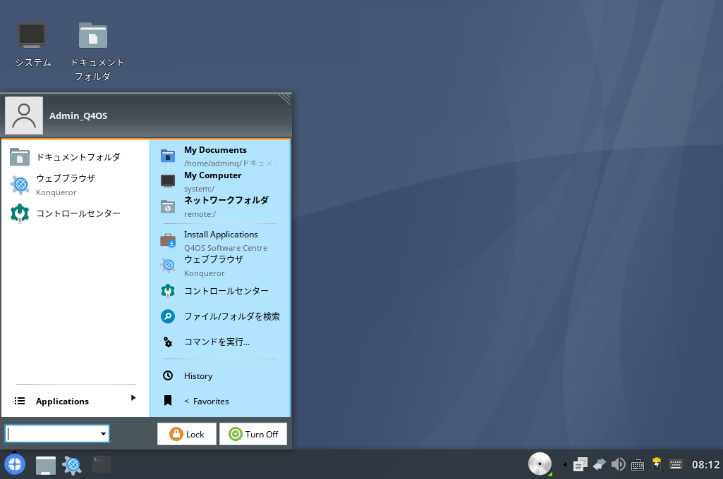Click the Q4OS start menu button

(x=15, y=464)
